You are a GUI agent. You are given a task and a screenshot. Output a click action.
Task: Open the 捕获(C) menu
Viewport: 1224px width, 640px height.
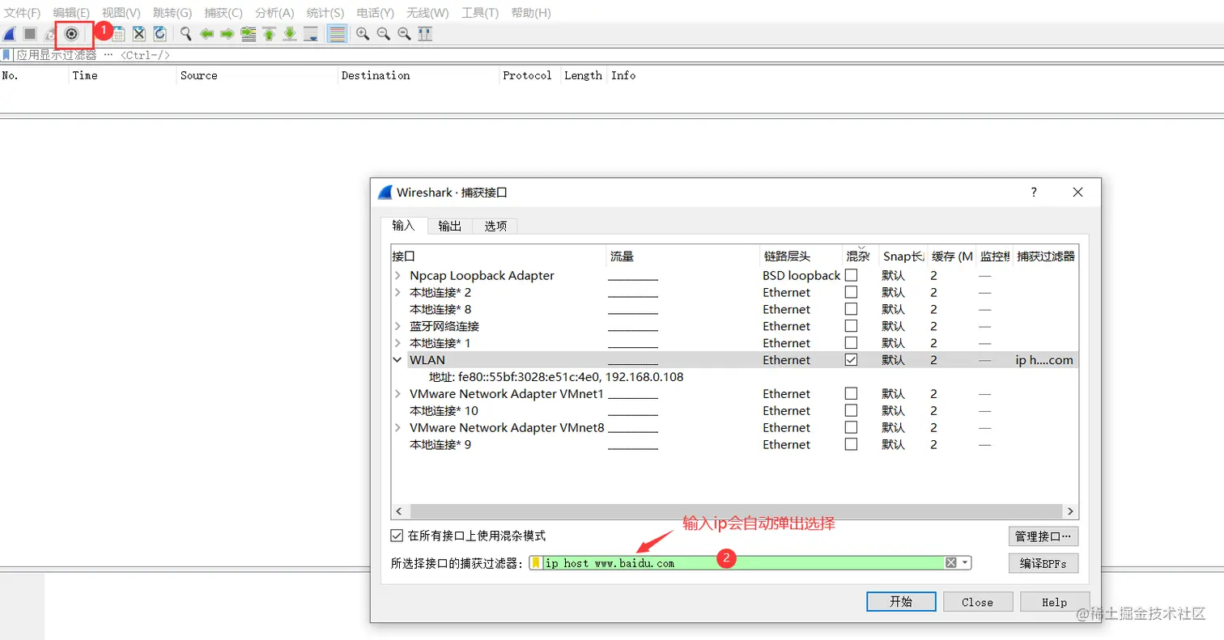[223, 13]
